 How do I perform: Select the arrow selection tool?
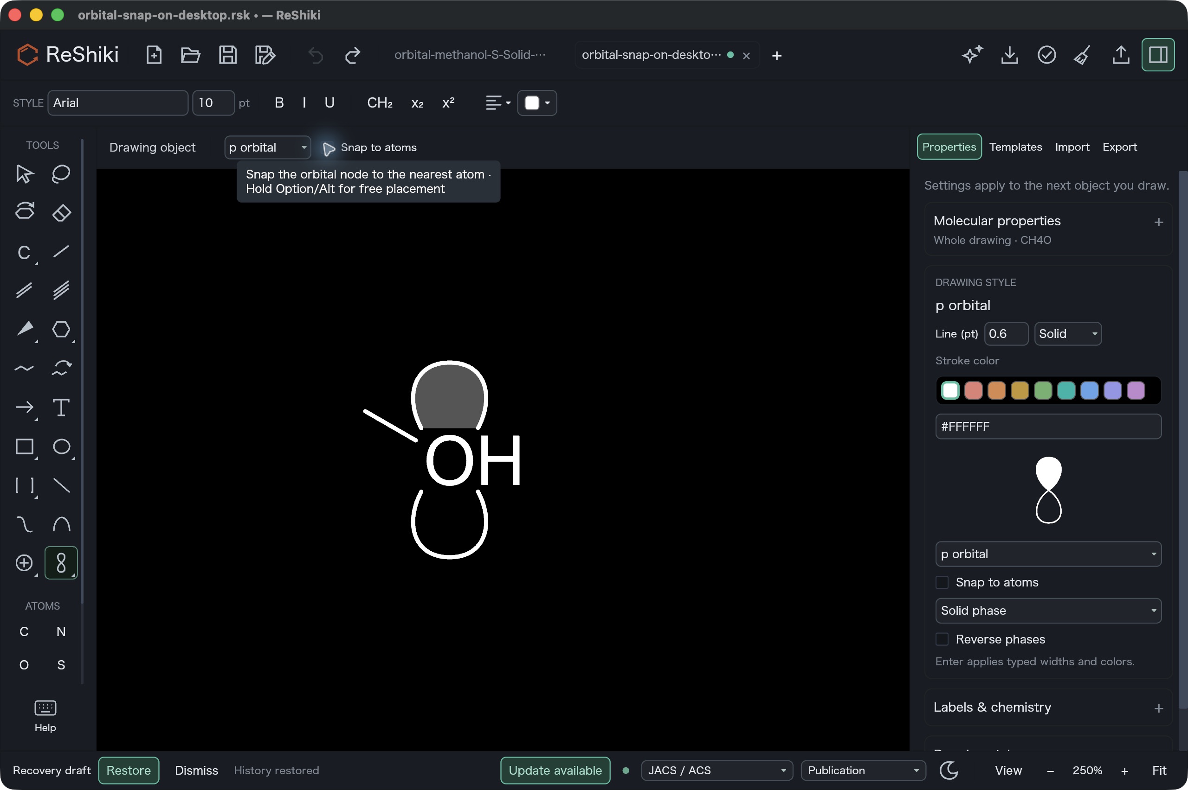(x=24, y=174)
